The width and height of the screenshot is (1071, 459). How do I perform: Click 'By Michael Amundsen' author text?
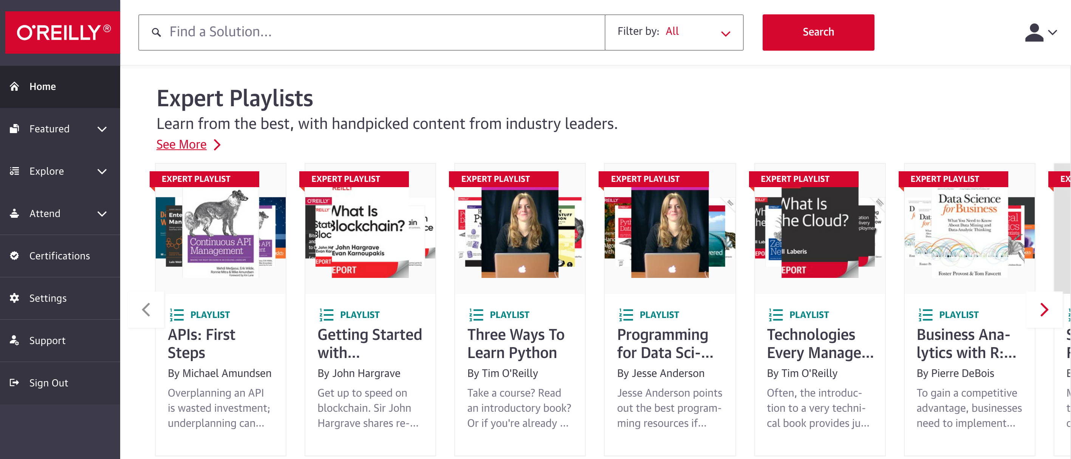coord(220,373)
